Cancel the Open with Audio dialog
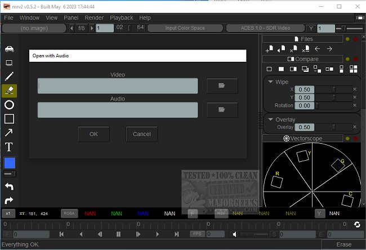The image size is (366, 250). click(x=142, y=134)
